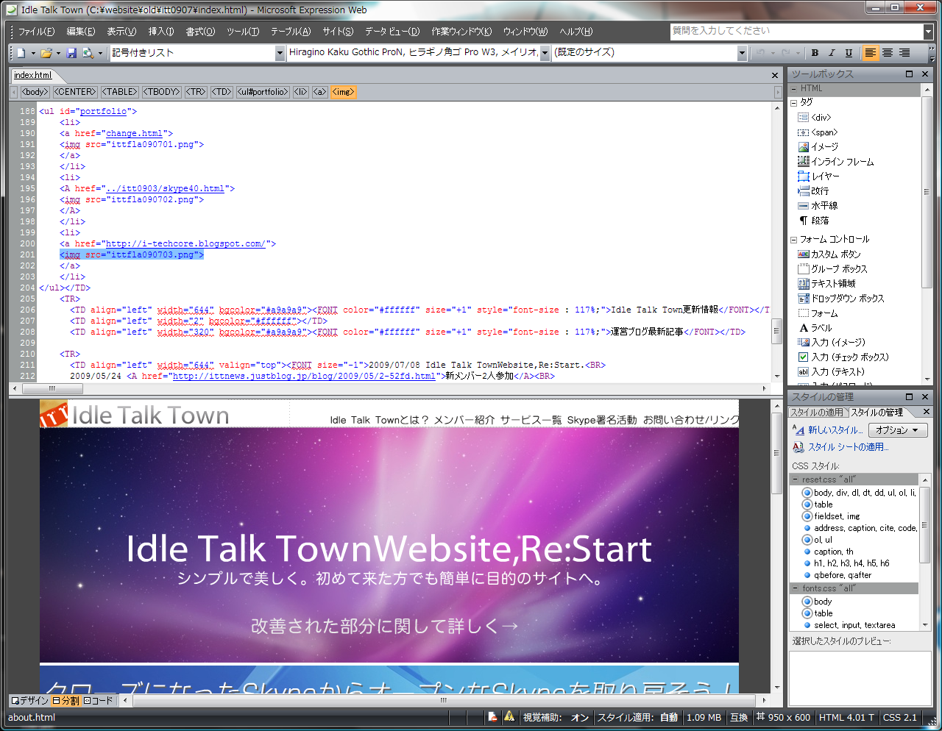
Task: Toggle bold formatting
Action: 815,53
